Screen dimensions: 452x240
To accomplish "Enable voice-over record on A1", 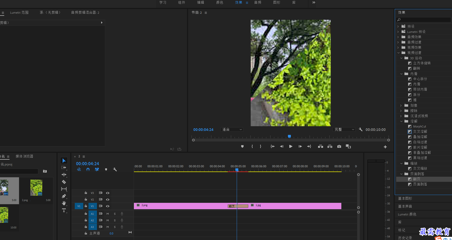I will 122,214.
